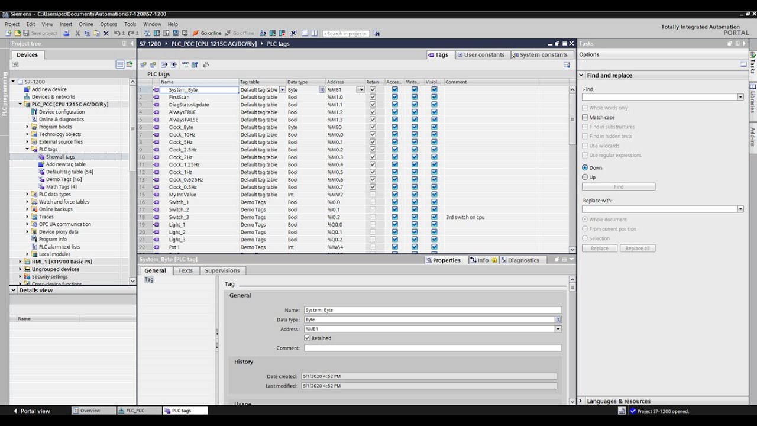Collapse the PLC tags tree node
This screenshot has width=757, height=426.
(27, 150)
